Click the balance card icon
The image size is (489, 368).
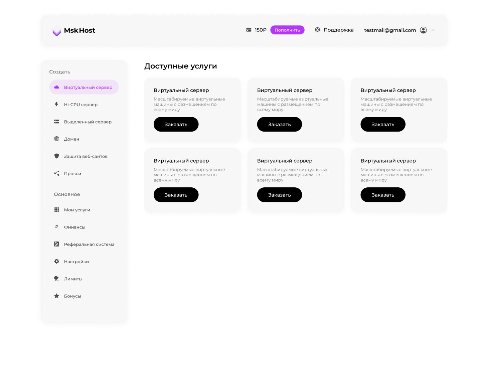tap(249, 30)
